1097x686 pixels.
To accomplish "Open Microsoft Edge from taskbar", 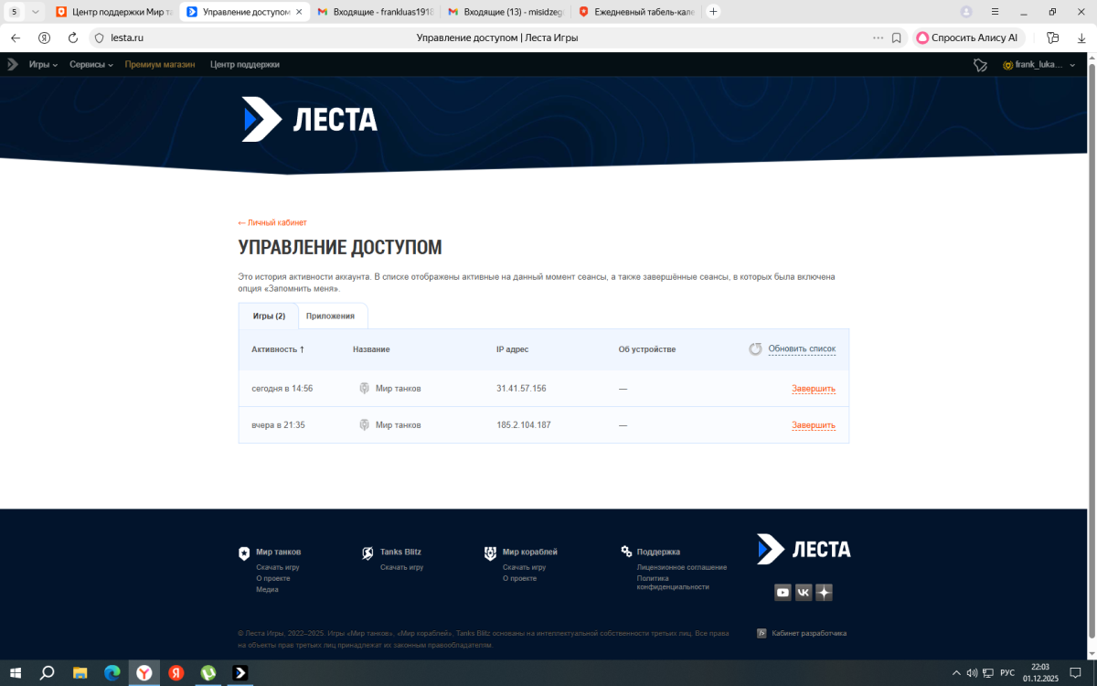I will (112, 672).
